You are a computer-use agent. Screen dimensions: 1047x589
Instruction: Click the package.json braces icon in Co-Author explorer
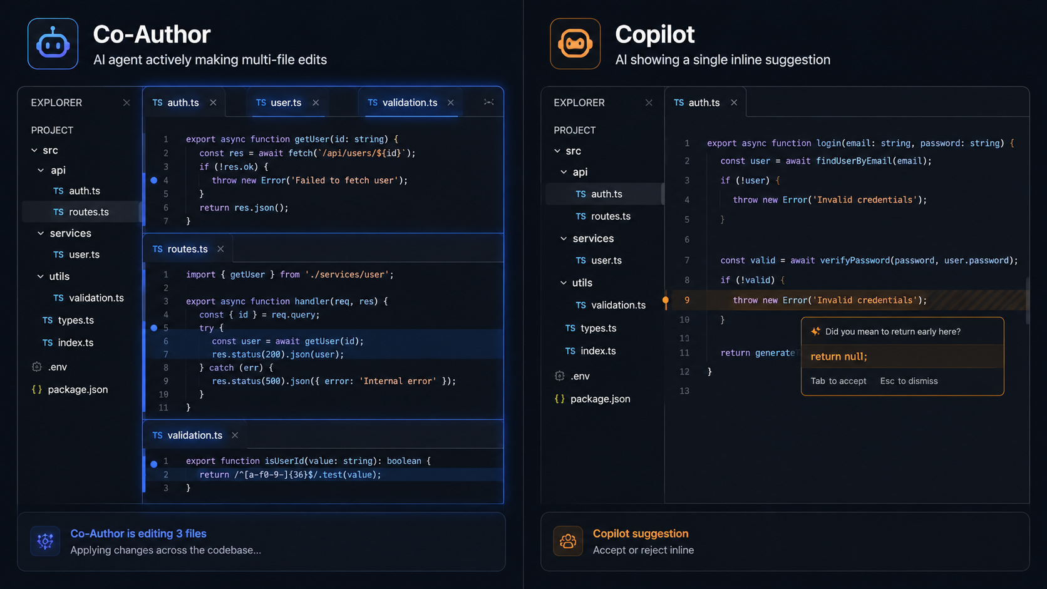(x=37, y=389)
